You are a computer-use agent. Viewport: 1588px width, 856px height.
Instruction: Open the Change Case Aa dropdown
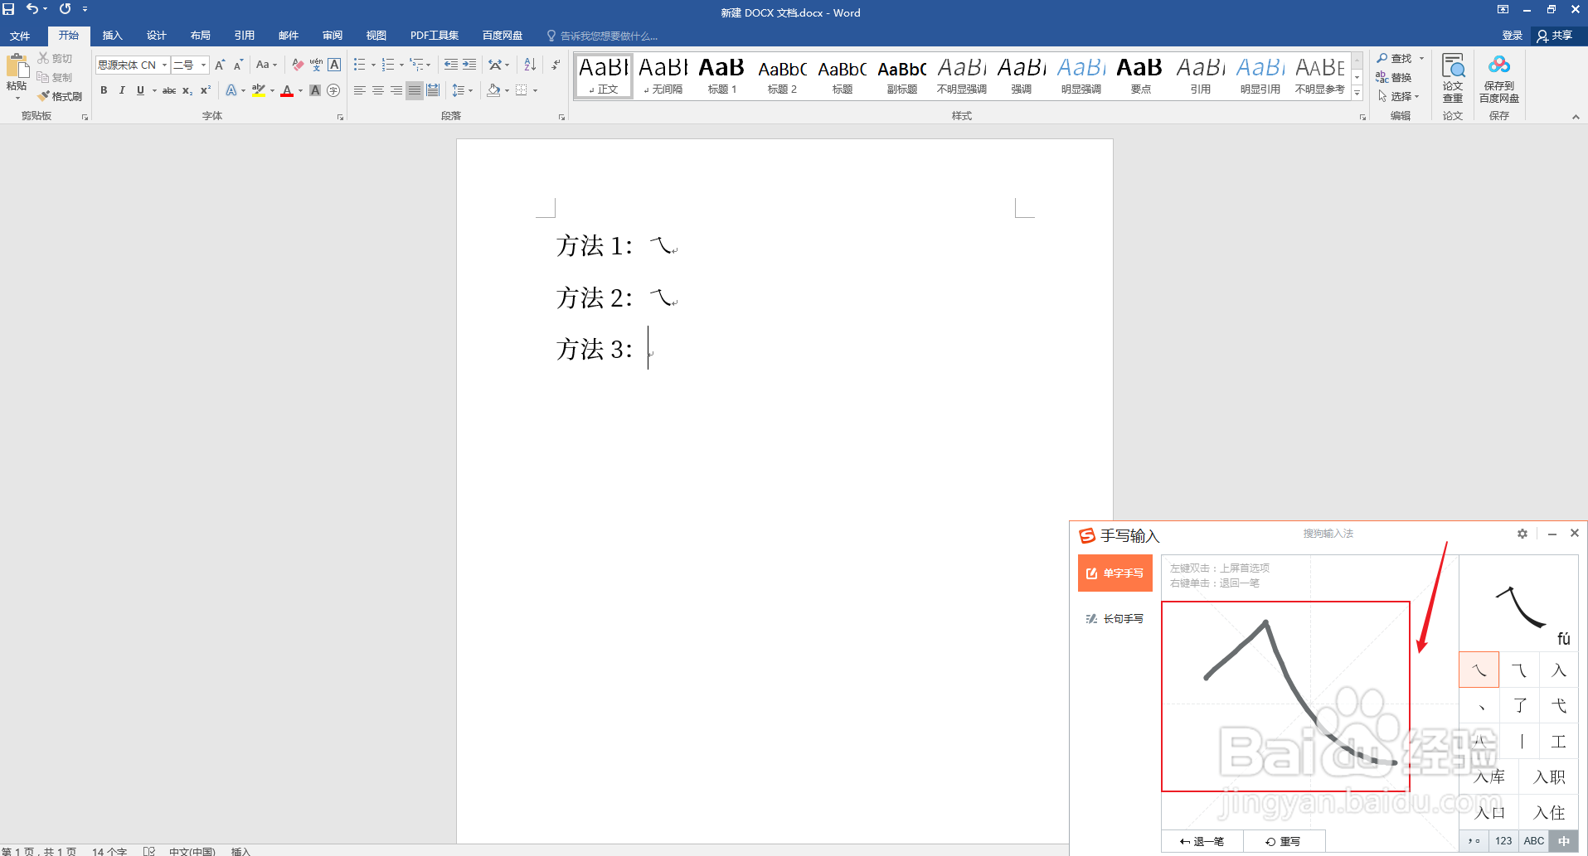[266, 65]
